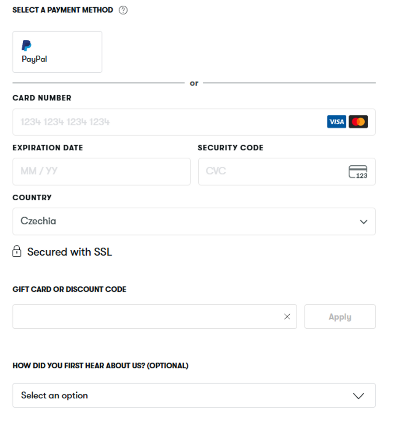
Task: Click the Country dropdown chevron arrow
Action: (x=363, y=222)
